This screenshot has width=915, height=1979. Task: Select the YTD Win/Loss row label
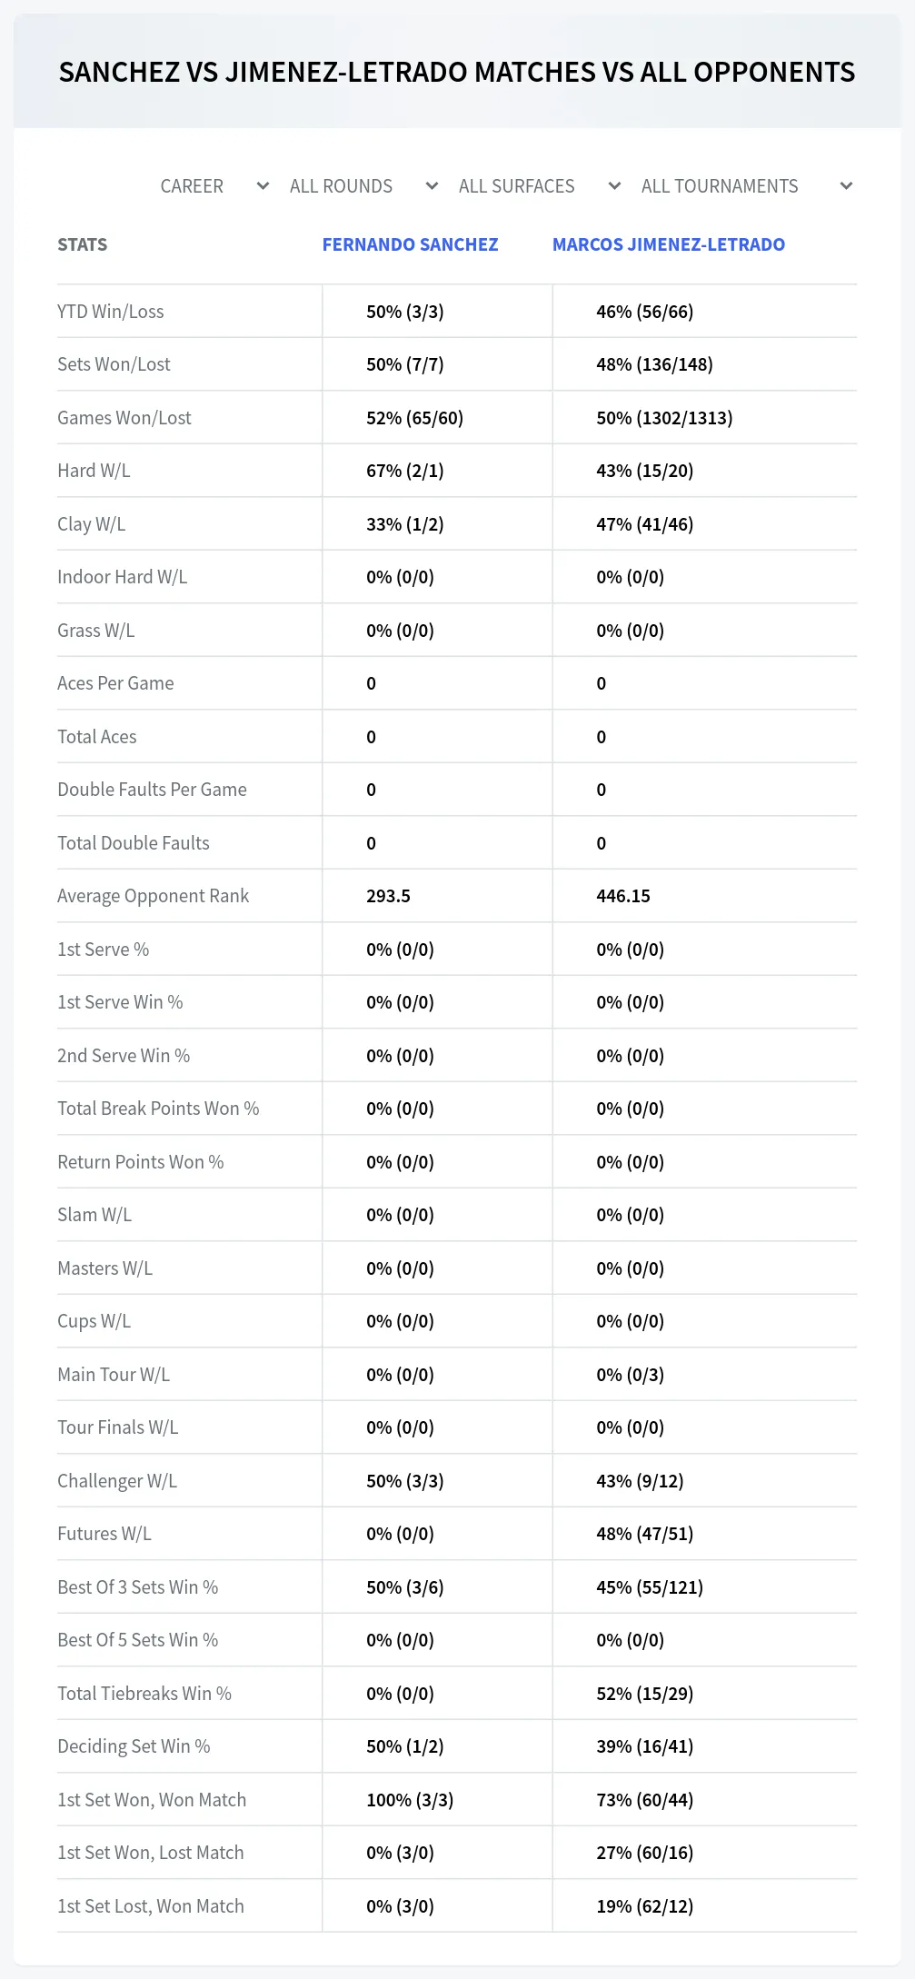[x=111, y=312]
